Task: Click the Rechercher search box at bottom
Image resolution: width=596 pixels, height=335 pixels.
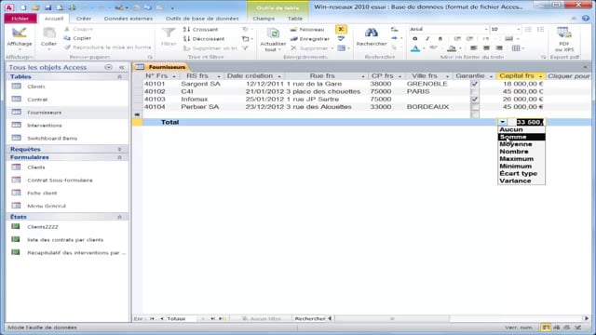Action: coord(310,318)
